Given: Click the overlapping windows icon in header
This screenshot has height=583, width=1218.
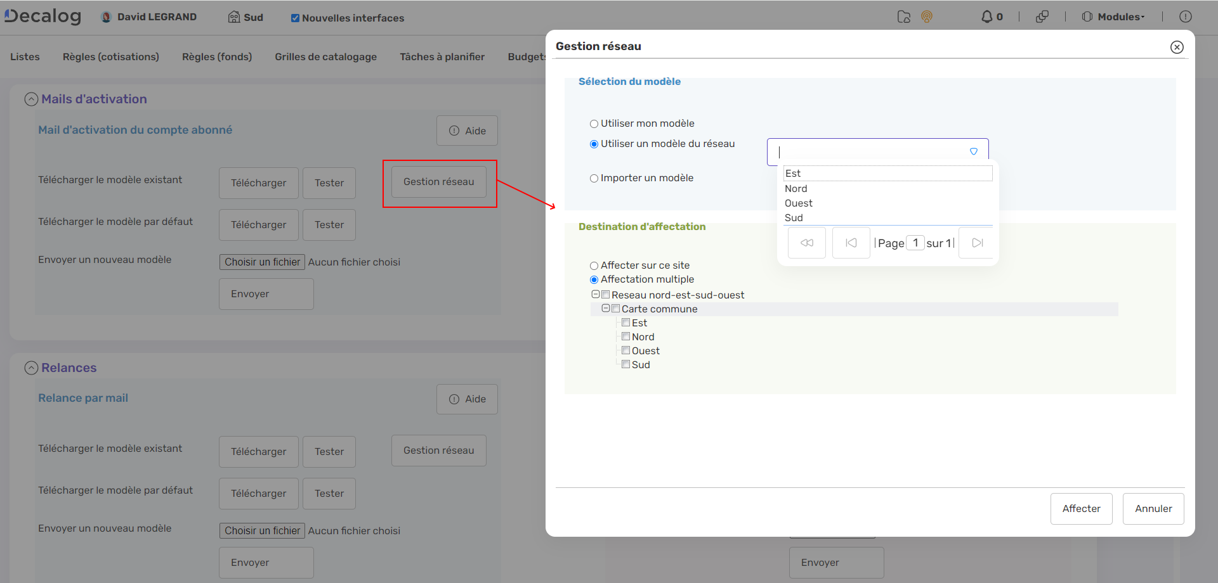Looking at the screenshot, I should [x=1042, y=17].
